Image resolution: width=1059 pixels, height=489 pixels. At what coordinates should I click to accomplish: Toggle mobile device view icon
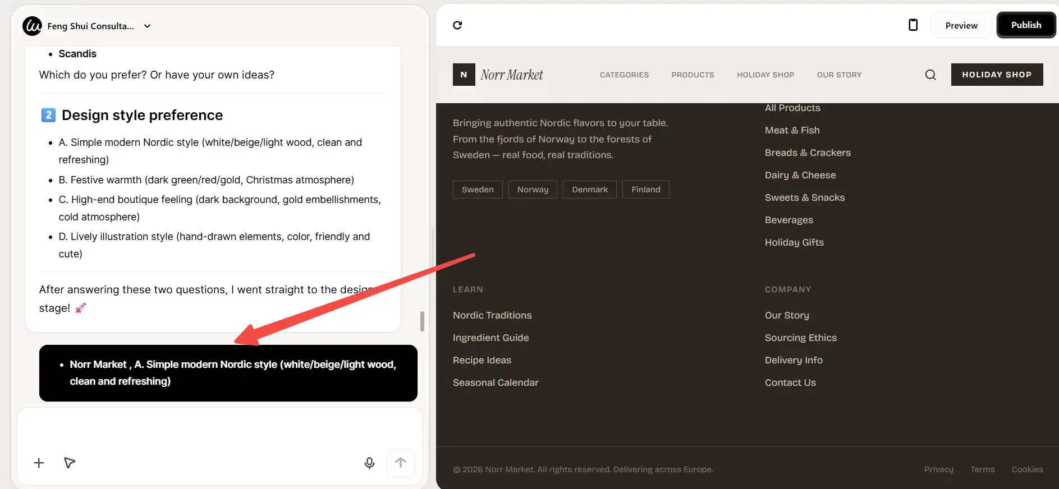tap(913, 25)
